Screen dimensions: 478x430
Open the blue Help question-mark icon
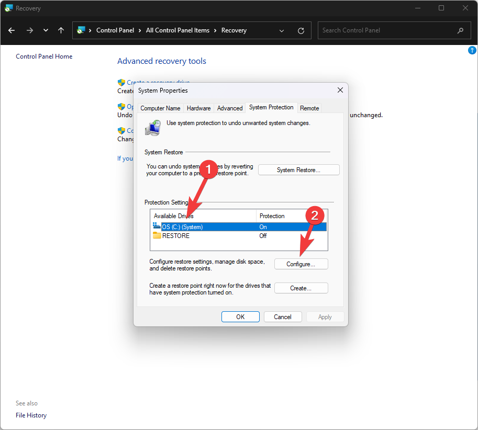(x=472, y=51)
